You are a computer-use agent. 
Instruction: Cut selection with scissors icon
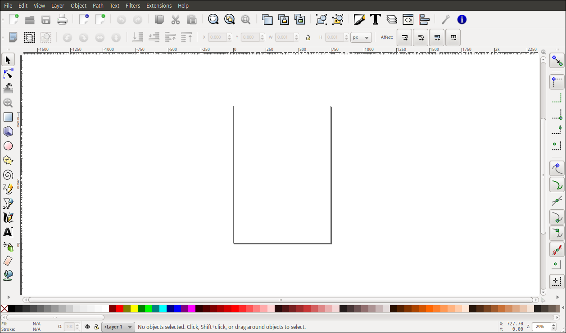pos(176,19)
